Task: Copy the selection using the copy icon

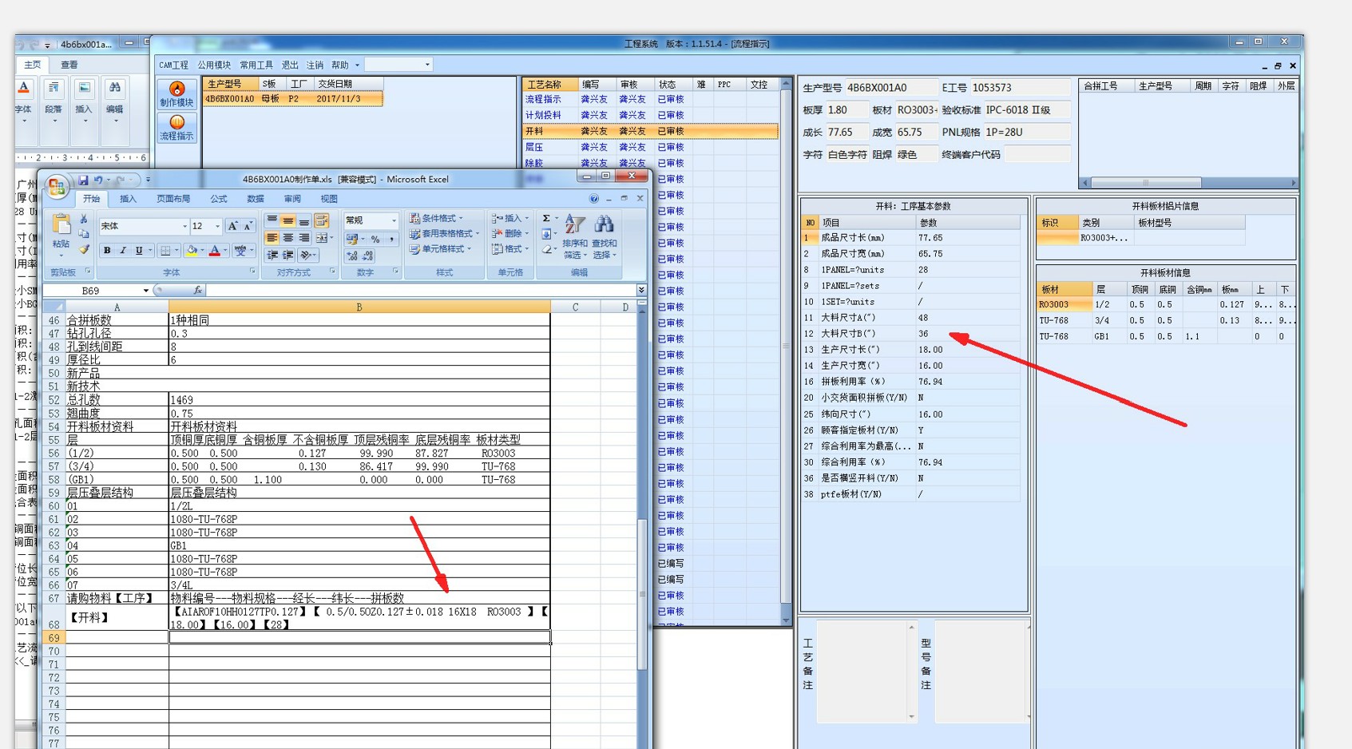Action: click(x=83, y=234)
